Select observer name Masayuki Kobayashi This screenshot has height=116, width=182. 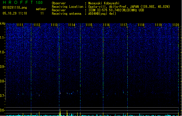coord(104,3)
